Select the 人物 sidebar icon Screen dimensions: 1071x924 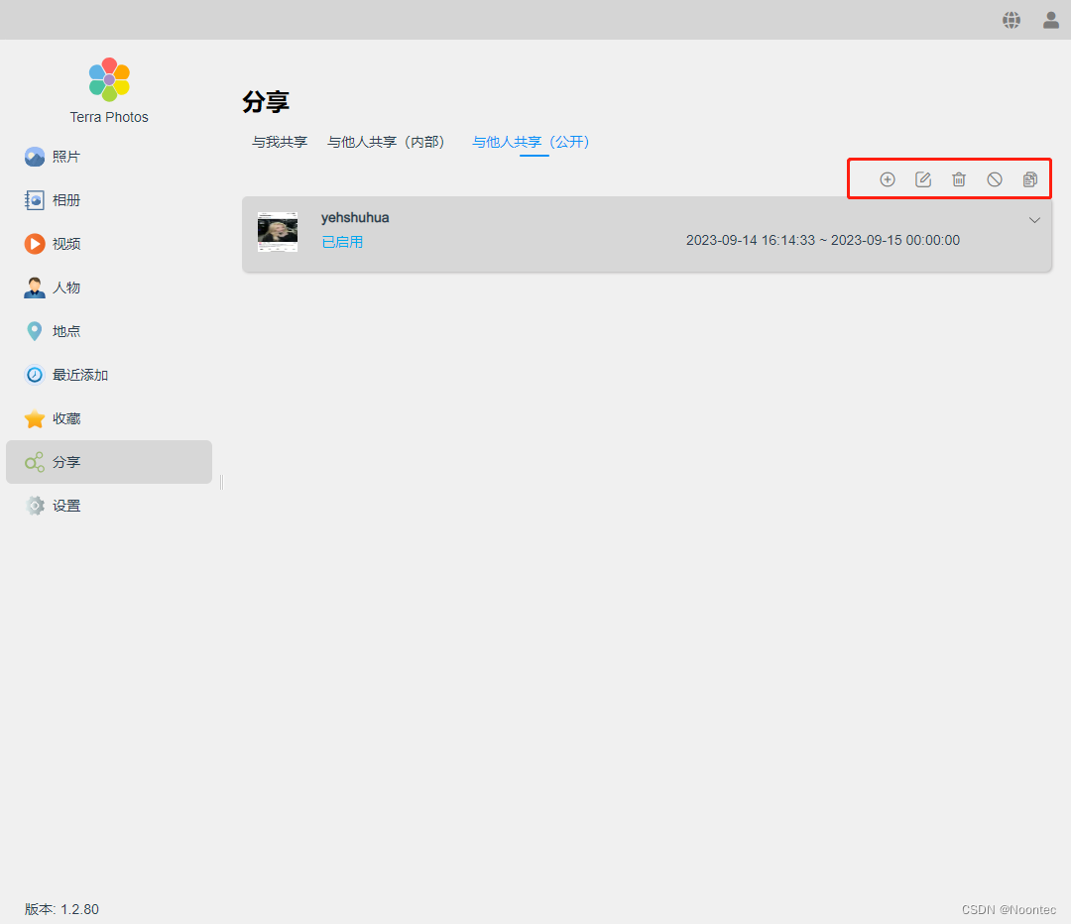coord(66,287)
